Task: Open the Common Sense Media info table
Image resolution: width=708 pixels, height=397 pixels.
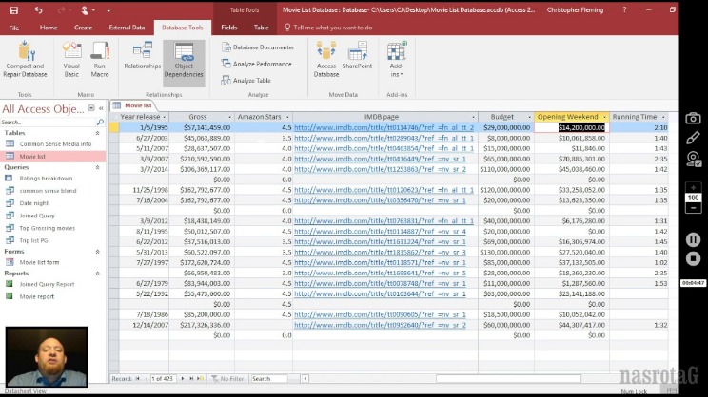Action: click(x=53, y=143)
